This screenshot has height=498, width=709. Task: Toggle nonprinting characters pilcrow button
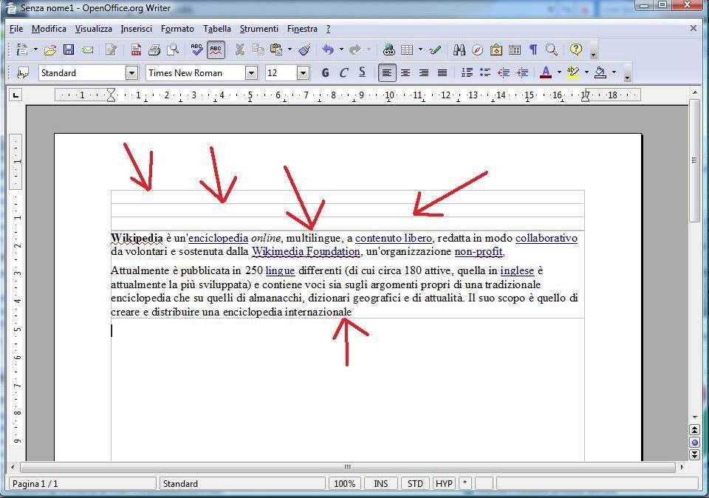click(x=533, y=50)
